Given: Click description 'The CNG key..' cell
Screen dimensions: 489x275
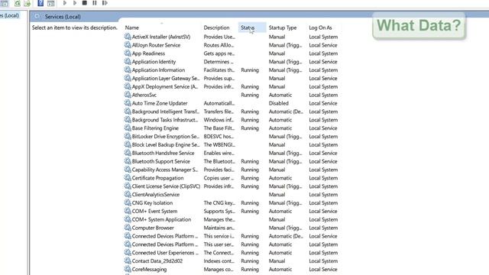Looking at the screenshot, I should (x=219, y=203).
